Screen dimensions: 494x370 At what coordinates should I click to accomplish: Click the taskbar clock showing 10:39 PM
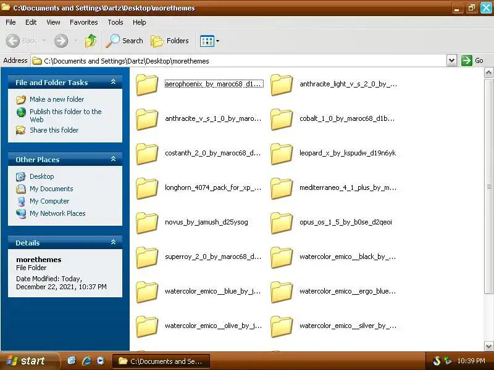(471, 361)
